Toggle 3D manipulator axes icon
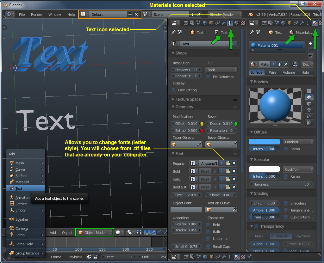This screenshot has height=263, width=324. click(x=147, y=233)
